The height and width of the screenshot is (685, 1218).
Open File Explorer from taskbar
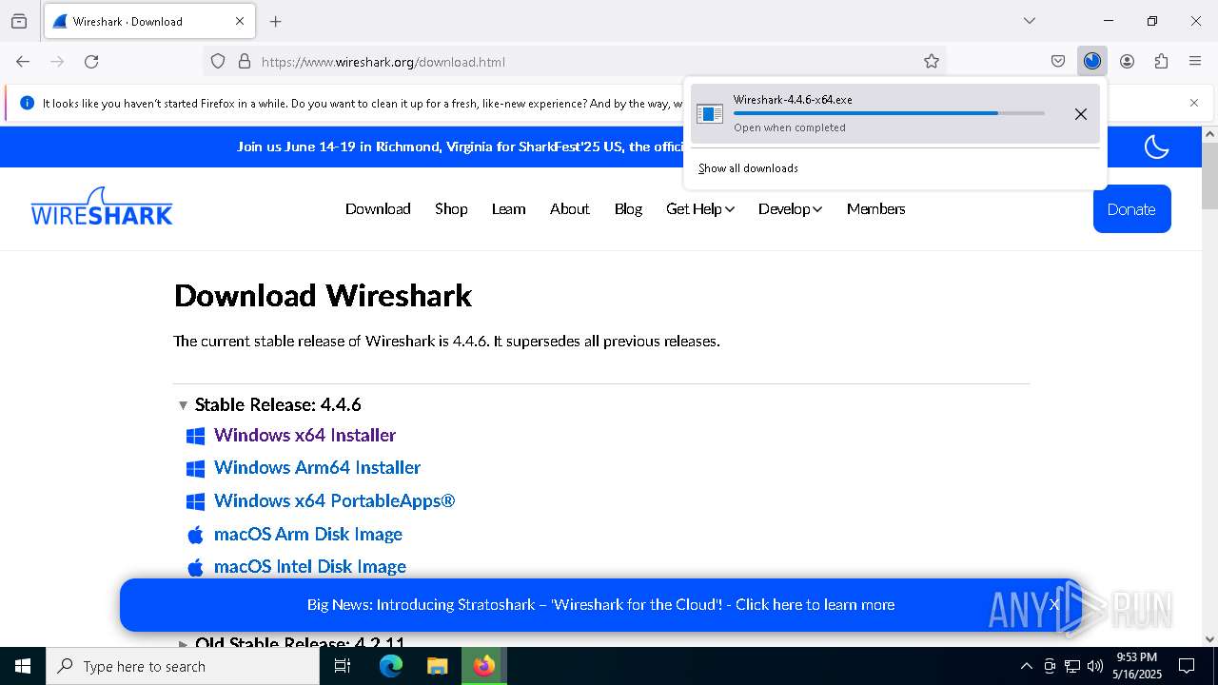[x=437, y=666]
